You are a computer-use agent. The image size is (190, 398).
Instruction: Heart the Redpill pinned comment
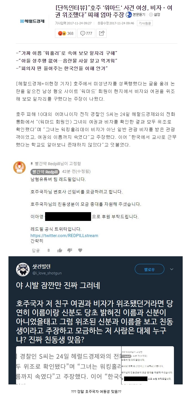tap(80, 250)
